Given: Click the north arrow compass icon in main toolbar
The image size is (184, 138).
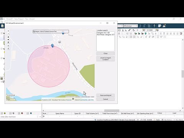Looking at the screenshot, I should pos(154,26).
